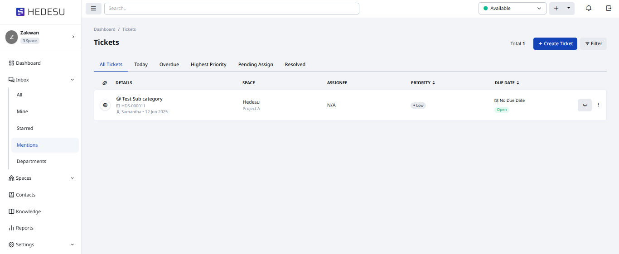The height and width of the screenshot is (254, 619).
Task: Toggle the hamburger sidebar menu button
Action: point(93,8)
